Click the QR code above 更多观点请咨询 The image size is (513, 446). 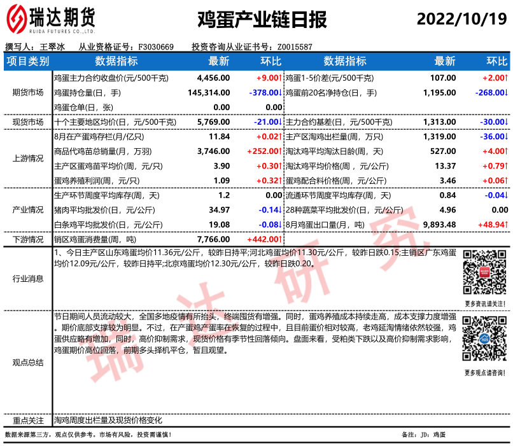coord(483,340)
